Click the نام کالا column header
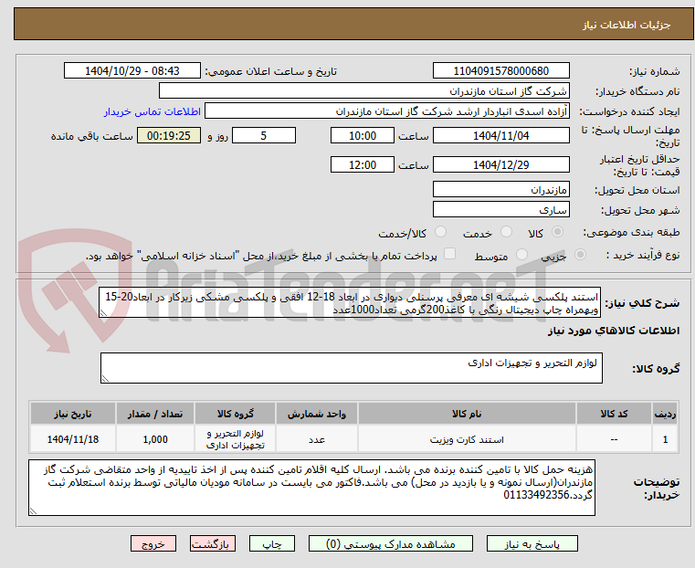 point(467,414)
